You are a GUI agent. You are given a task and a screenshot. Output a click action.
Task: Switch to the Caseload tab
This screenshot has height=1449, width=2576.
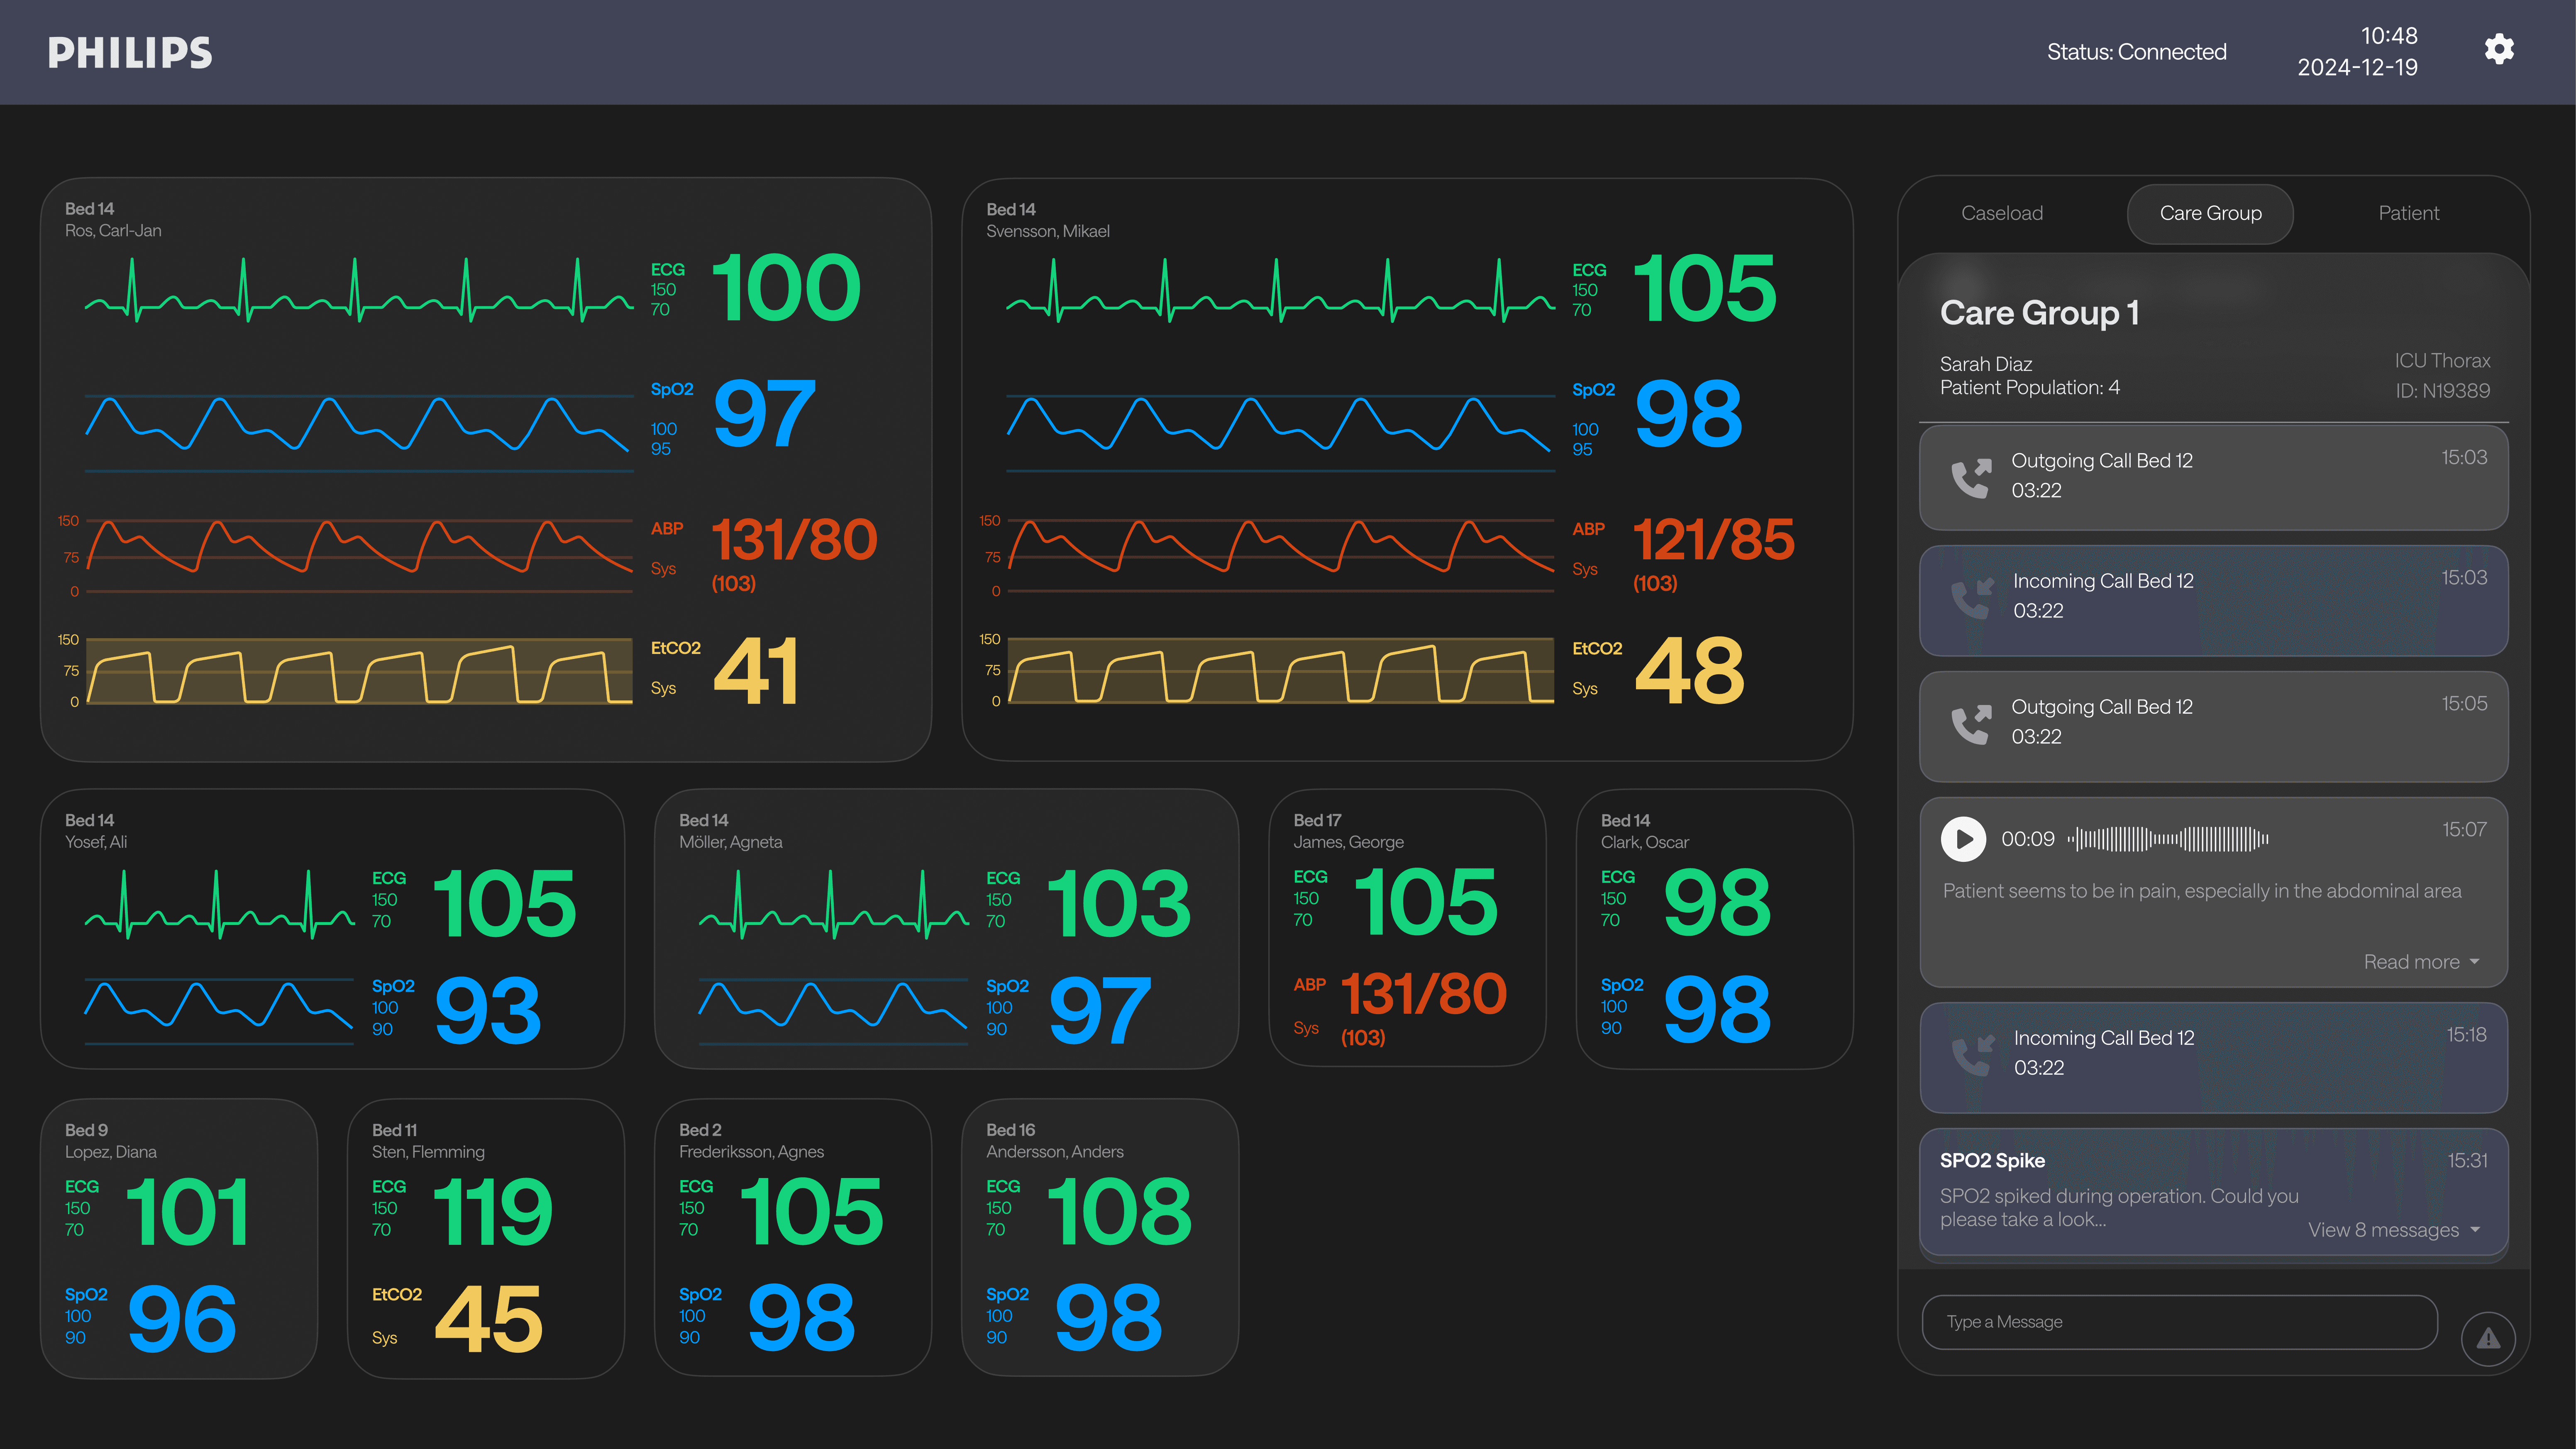pyautogui.click(x=2001, y=213)
